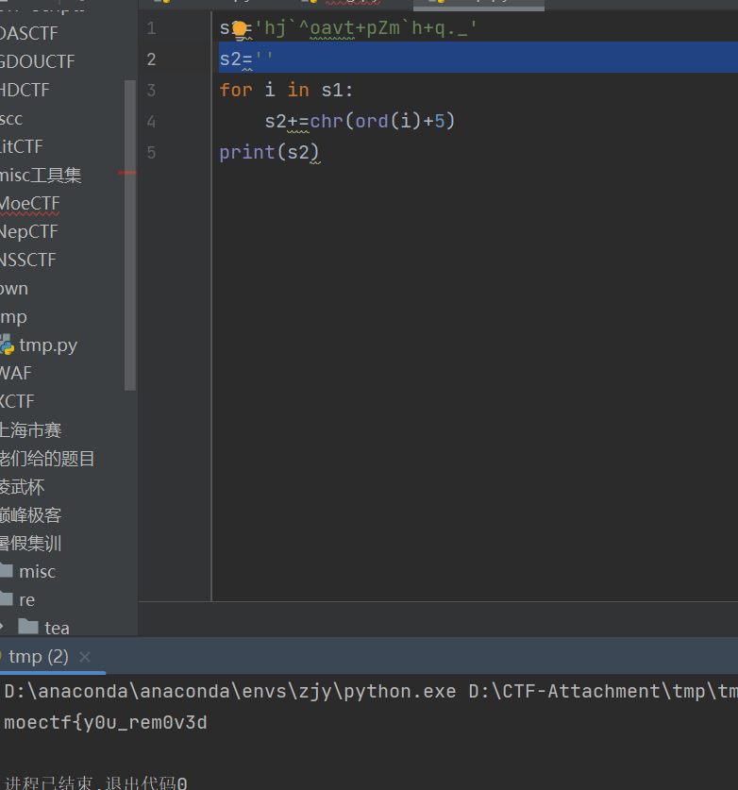Select the tmp (2) run tab

pyautogui.click(x=38, y=656)
